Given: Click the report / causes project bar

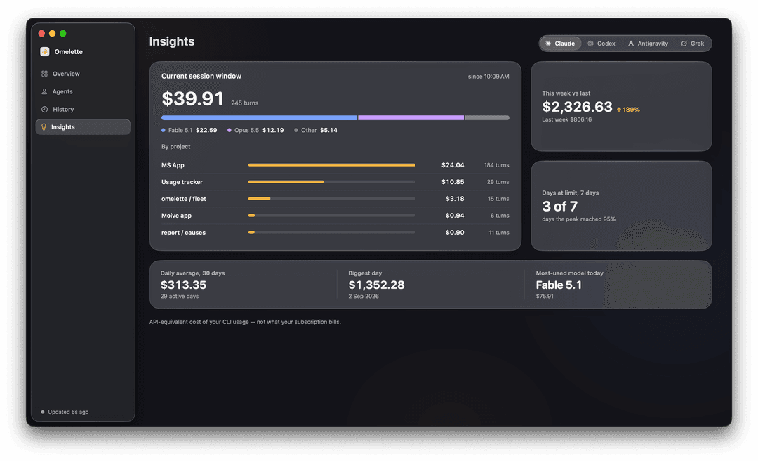Looking at the screenshot, I should pyautogui.click(x=331, y=233).
